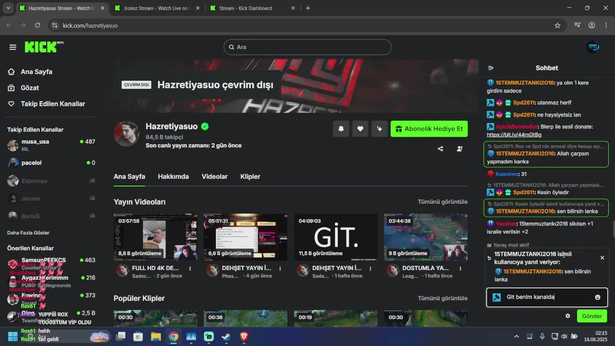
Task: Click the notification bell for Hazretiyasuo
Action: click(x=341, y=129)
